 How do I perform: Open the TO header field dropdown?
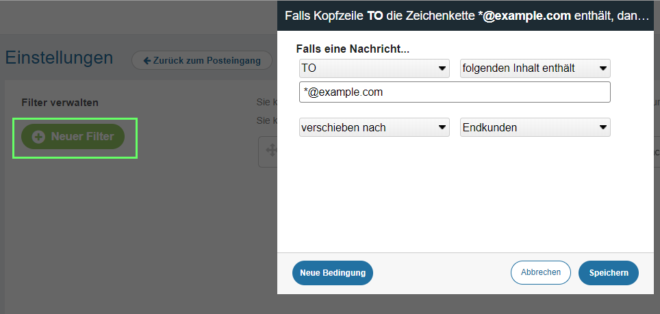pyautogui.click(x=374, y=68)
